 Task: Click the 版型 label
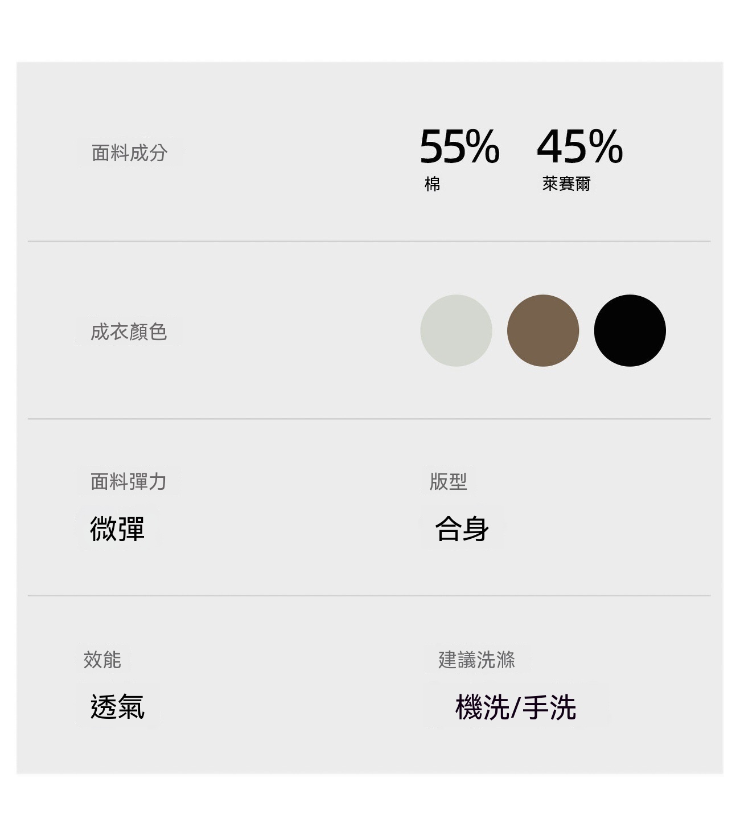point(449,481)
